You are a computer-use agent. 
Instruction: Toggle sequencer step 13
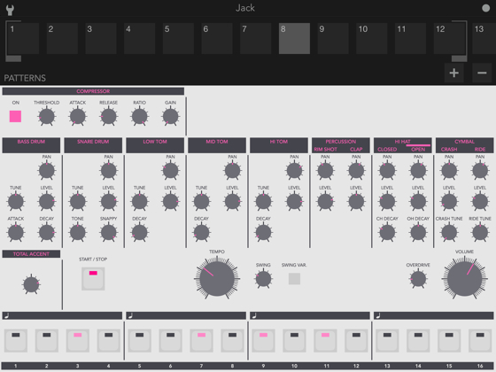point(387,340)
